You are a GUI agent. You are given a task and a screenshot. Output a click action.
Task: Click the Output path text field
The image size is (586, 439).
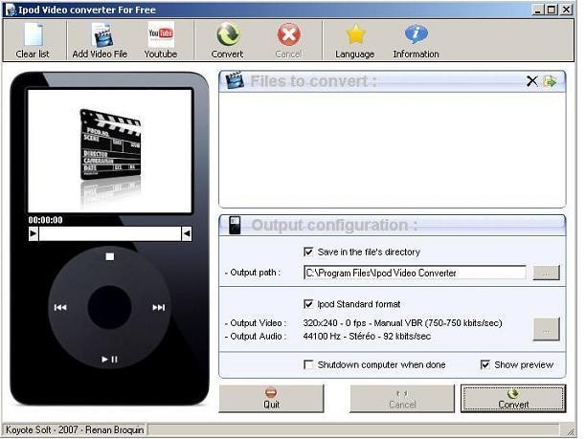point(415,273)
